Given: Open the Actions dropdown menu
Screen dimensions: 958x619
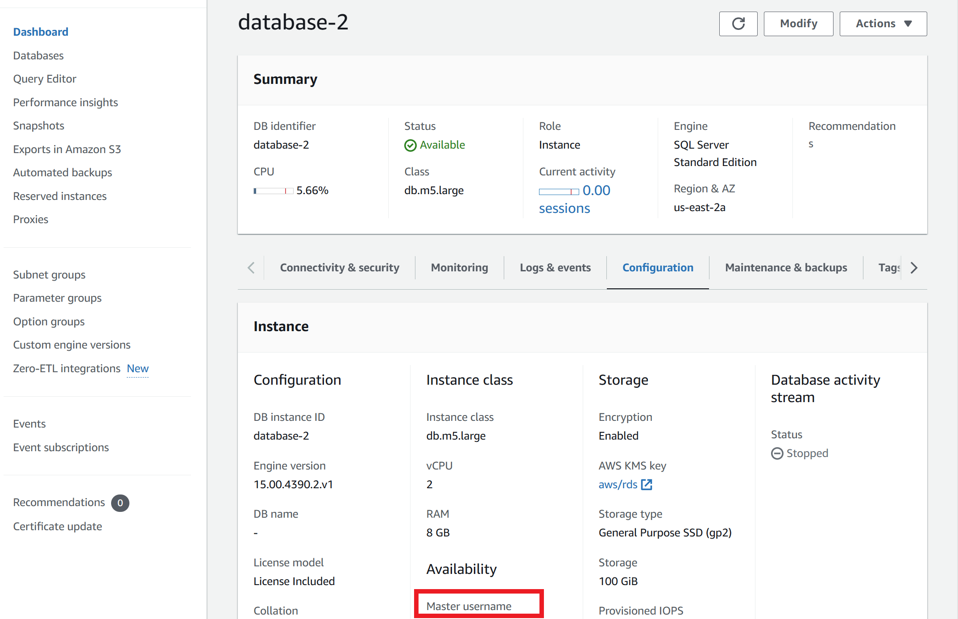Looking at the screenshot, I should click(883, 24).
